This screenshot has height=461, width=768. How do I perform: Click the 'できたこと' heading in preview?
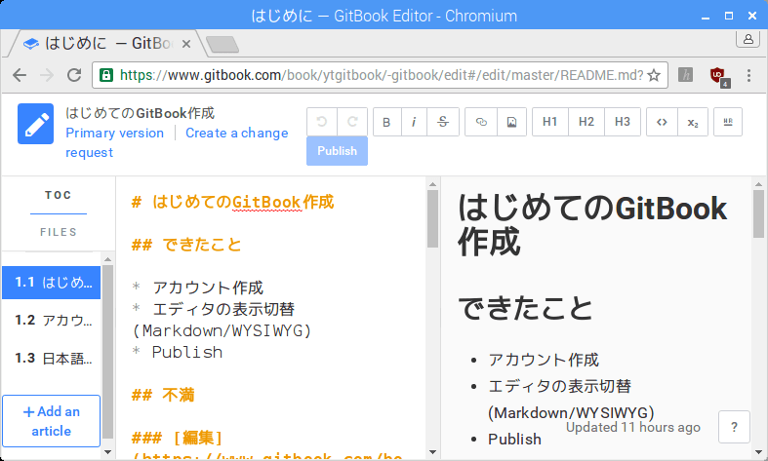point(525,308)
